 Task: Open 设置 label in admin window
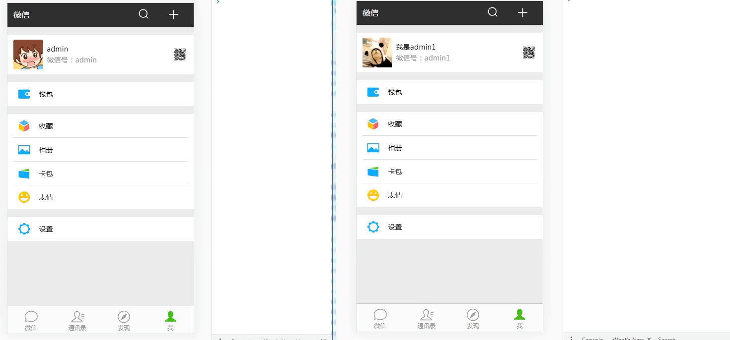point(46,229)
